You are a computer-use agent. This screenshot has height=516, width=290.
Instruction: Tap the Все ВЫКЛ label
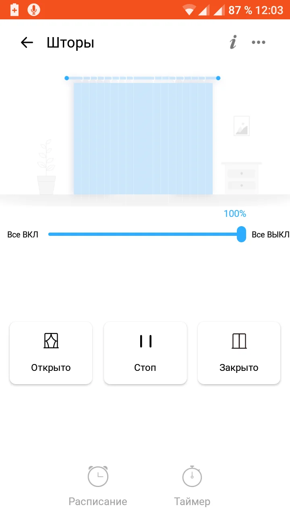pyautogui.click(x=270, y=235)
